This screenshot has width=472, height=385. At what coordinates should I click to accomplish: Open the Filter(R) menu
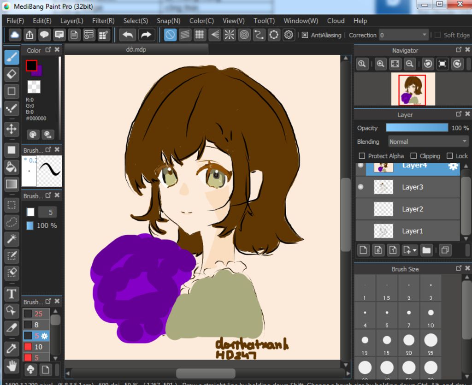pos(103,21)
